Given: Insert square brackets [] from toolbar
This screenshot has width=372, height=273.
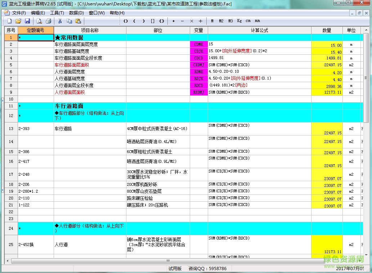Looking at the screenshot, I should point(153,21).
